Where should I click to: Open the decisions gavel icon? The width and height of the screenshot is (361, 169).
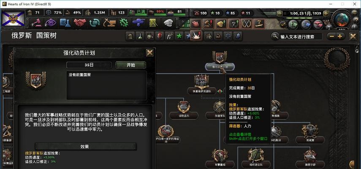pyautogui.click(x=37, y=23)
